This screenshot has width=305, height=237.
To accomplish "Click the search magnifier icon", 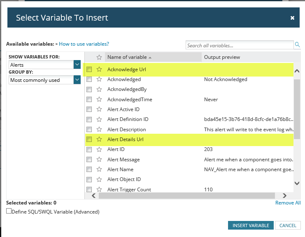I will (x=297, y=45).
